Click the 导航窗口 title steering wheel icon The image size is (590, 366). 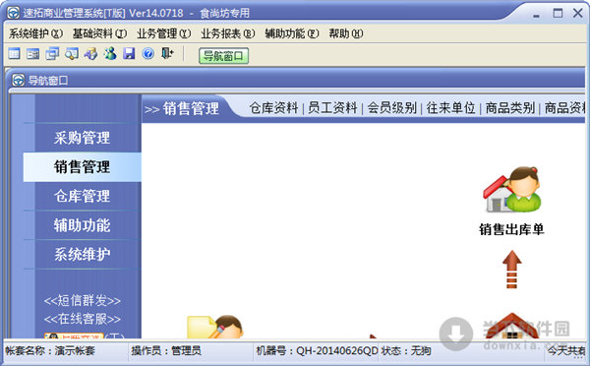pyautogui.click(x=18, y=81)
